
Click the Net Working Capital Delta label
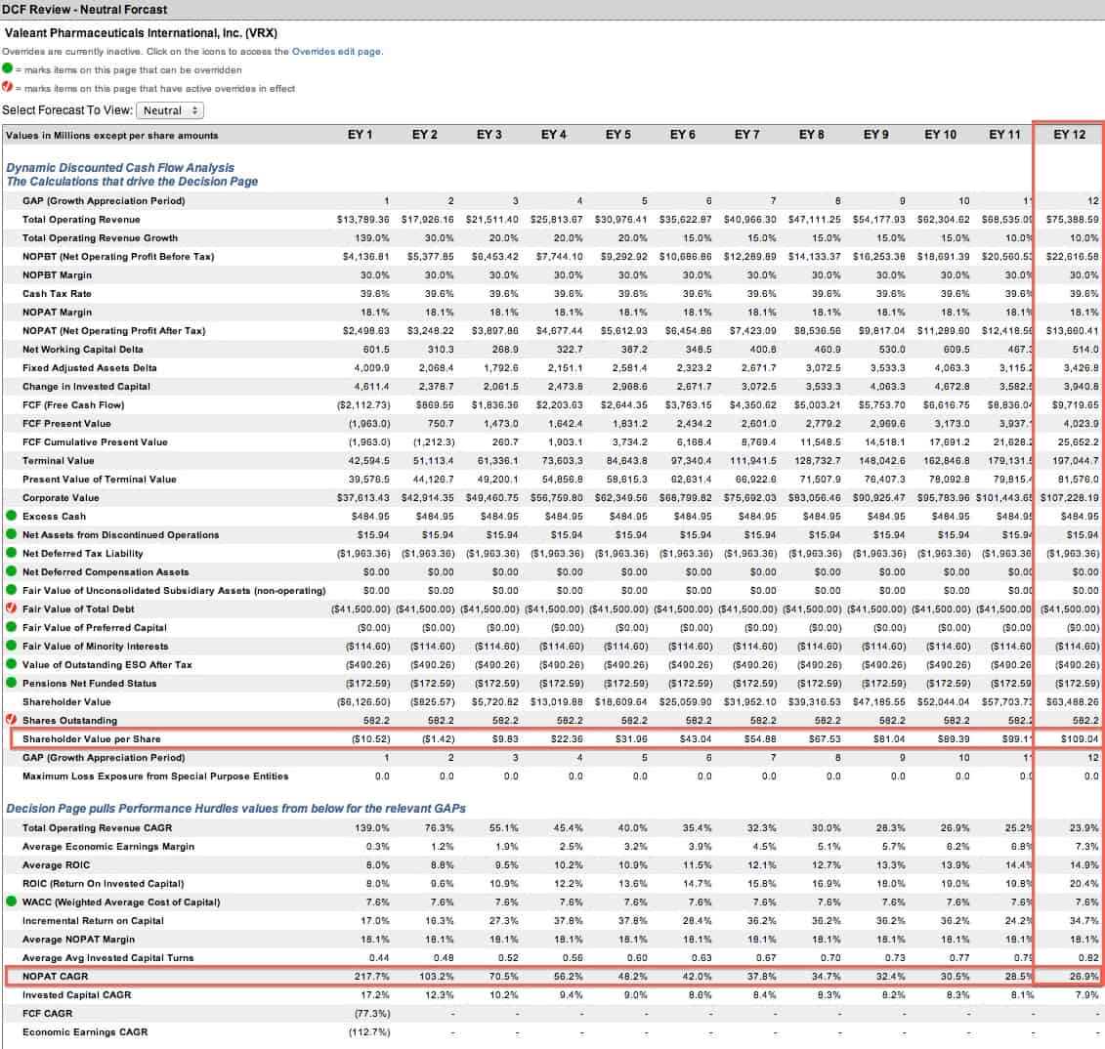[82, 350]
